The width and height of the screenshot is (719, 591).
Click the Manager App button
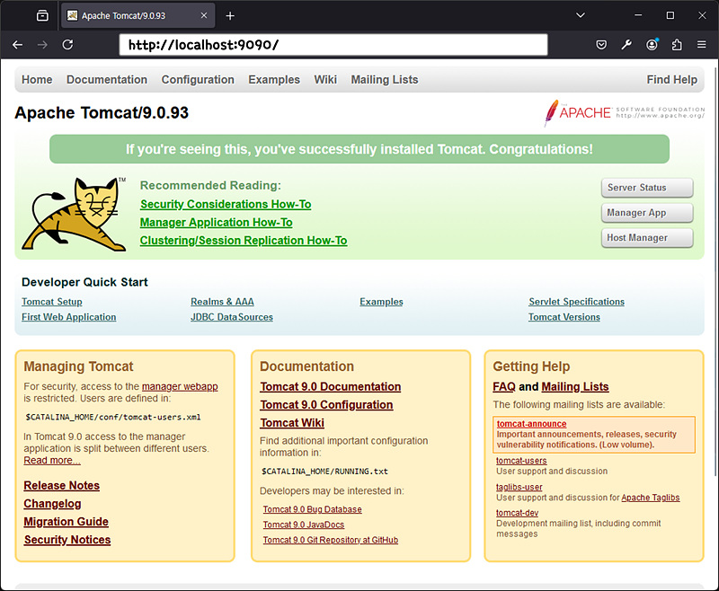click(x=647, y=213)
